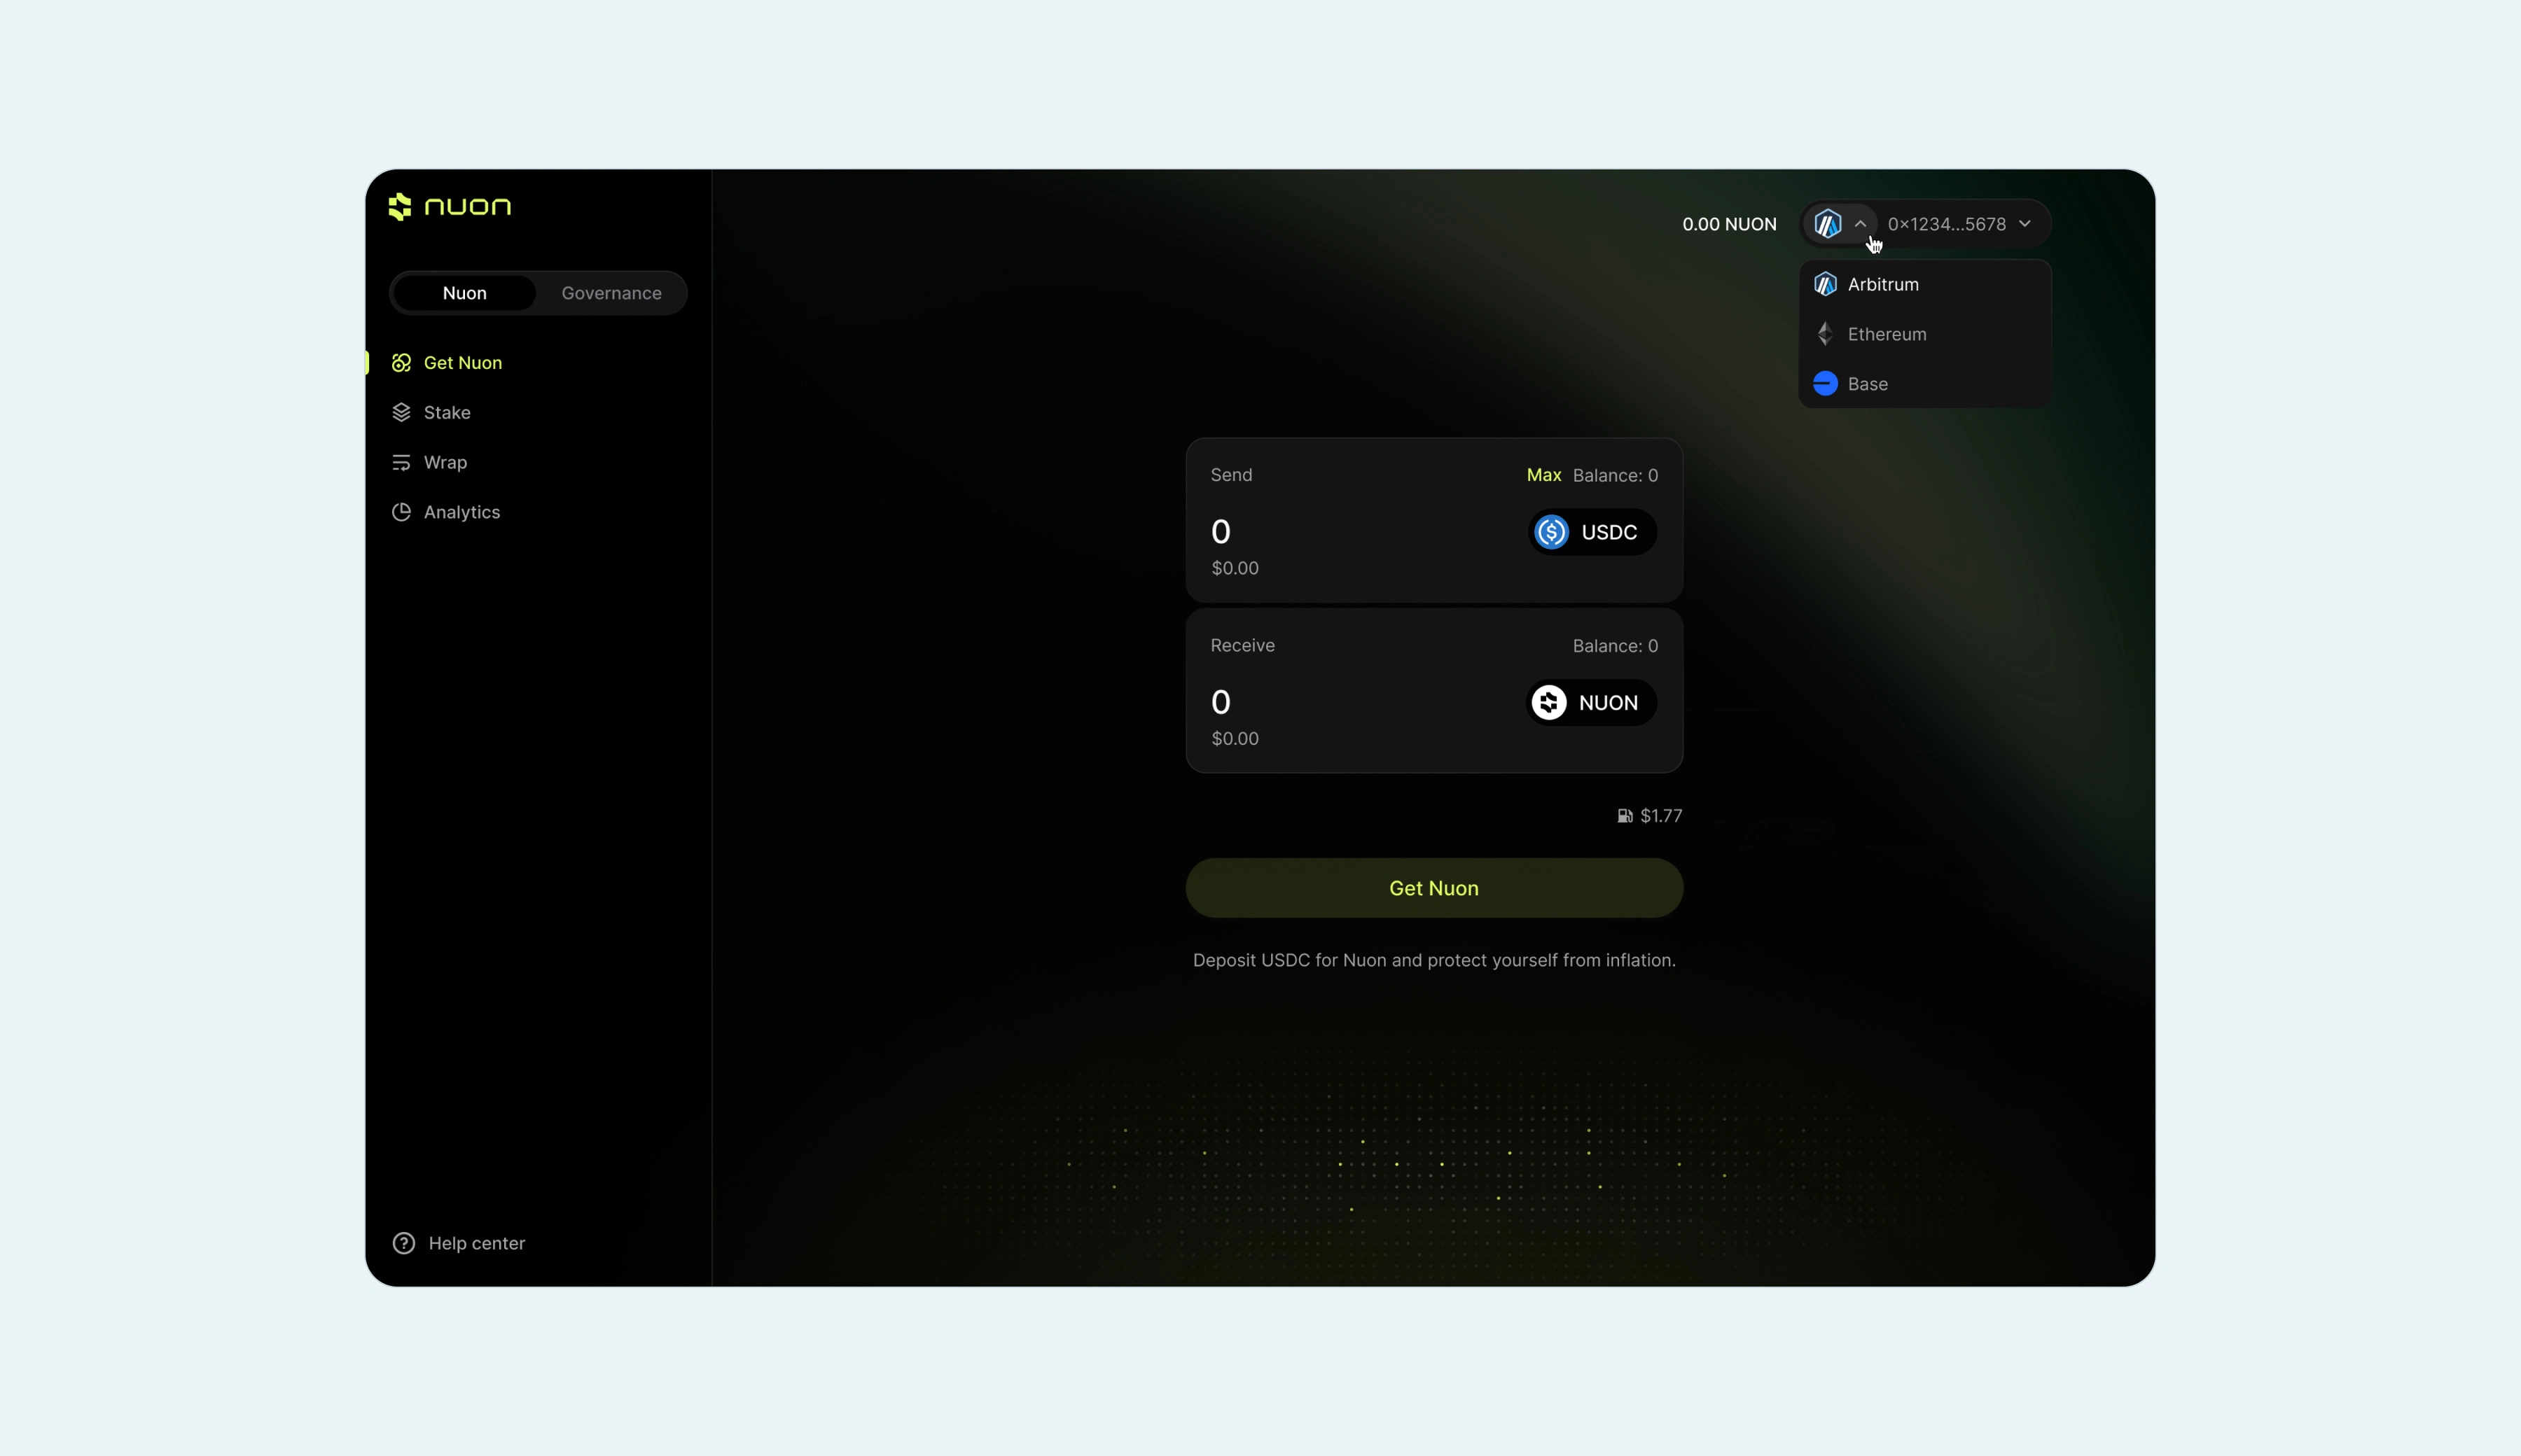Click the Get Nuon submit button

tap(1433, 888)
